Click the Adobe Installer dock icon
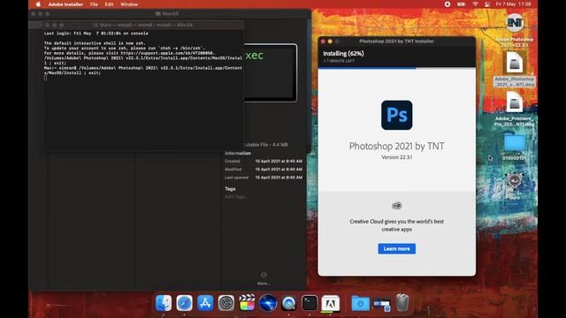The height and width of the screenshot is (318, 566). pyautogui.click(x=330, y=303)
